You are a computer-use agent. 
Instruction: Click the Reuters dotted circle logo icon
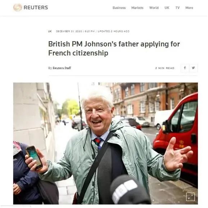(18, 8)
